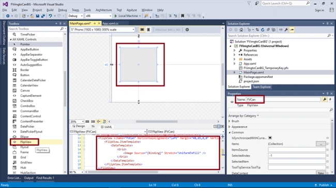The width and height of the screenshot is (336, 188).
Task: Expand the Assets folder node
Action: (x=235, y=59)
